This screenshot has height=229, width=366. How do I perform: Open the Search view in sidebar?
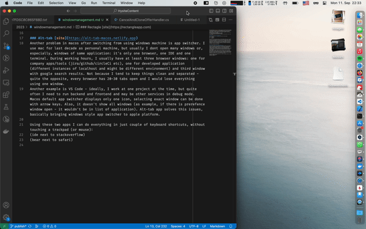point(6,34)
